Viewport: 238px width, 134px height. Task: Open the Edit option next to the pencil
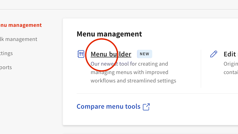[x=230, y=54]
